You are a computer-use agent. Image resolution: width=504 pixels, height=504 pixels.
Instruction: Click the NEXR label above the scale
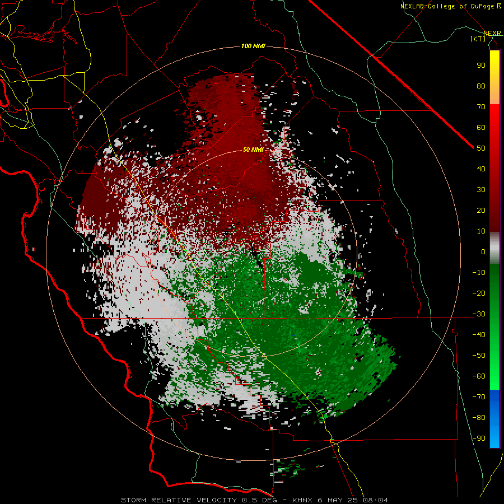pyautogui.click(x=492, y=33)
